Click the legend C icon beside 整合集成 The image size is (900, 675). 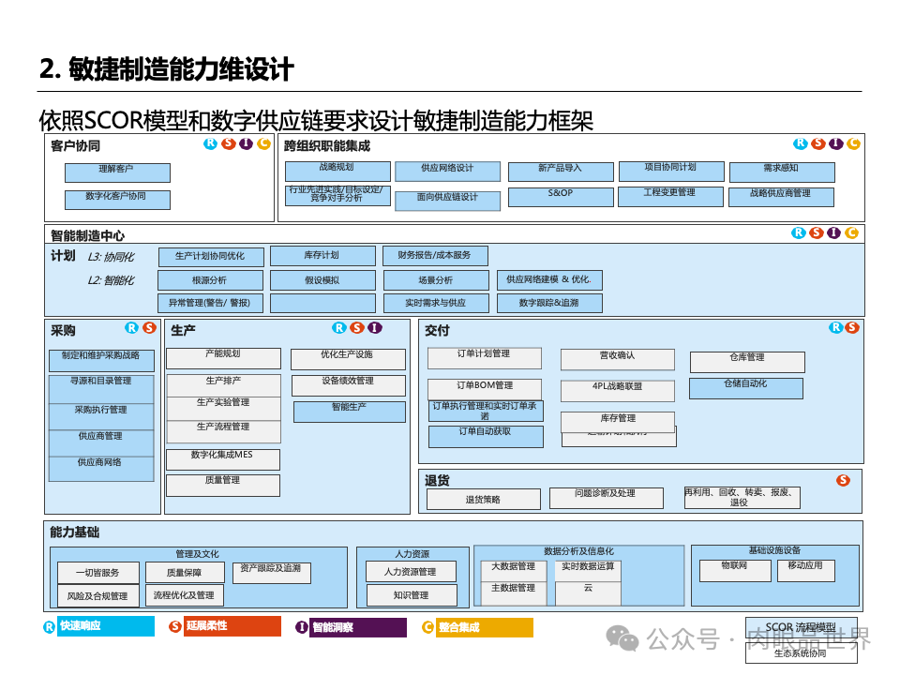428,627
